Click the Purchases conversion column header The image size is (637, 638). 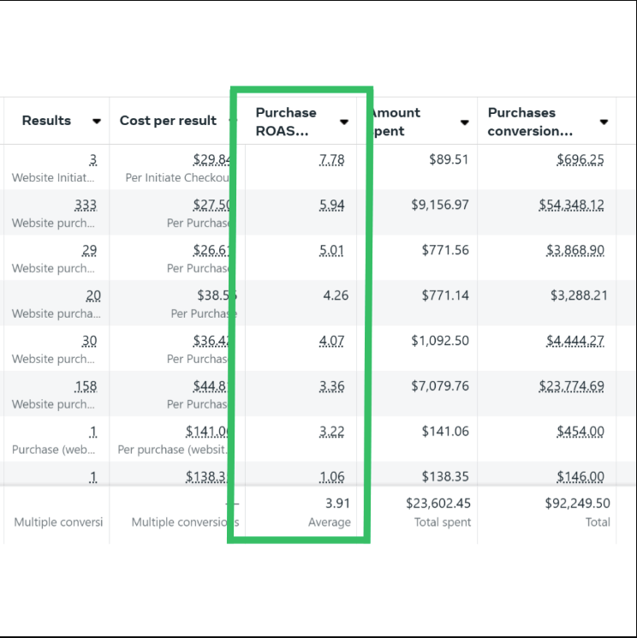pos(530,122)
